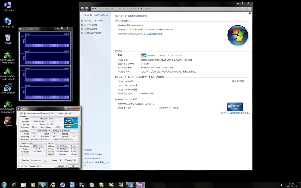Open Windows Explorer folder on taskbar
301x188 pixels.
point(24,185)
